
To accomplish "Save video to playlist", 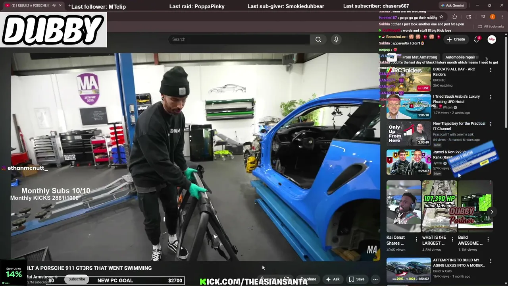I will click(356, 279).
